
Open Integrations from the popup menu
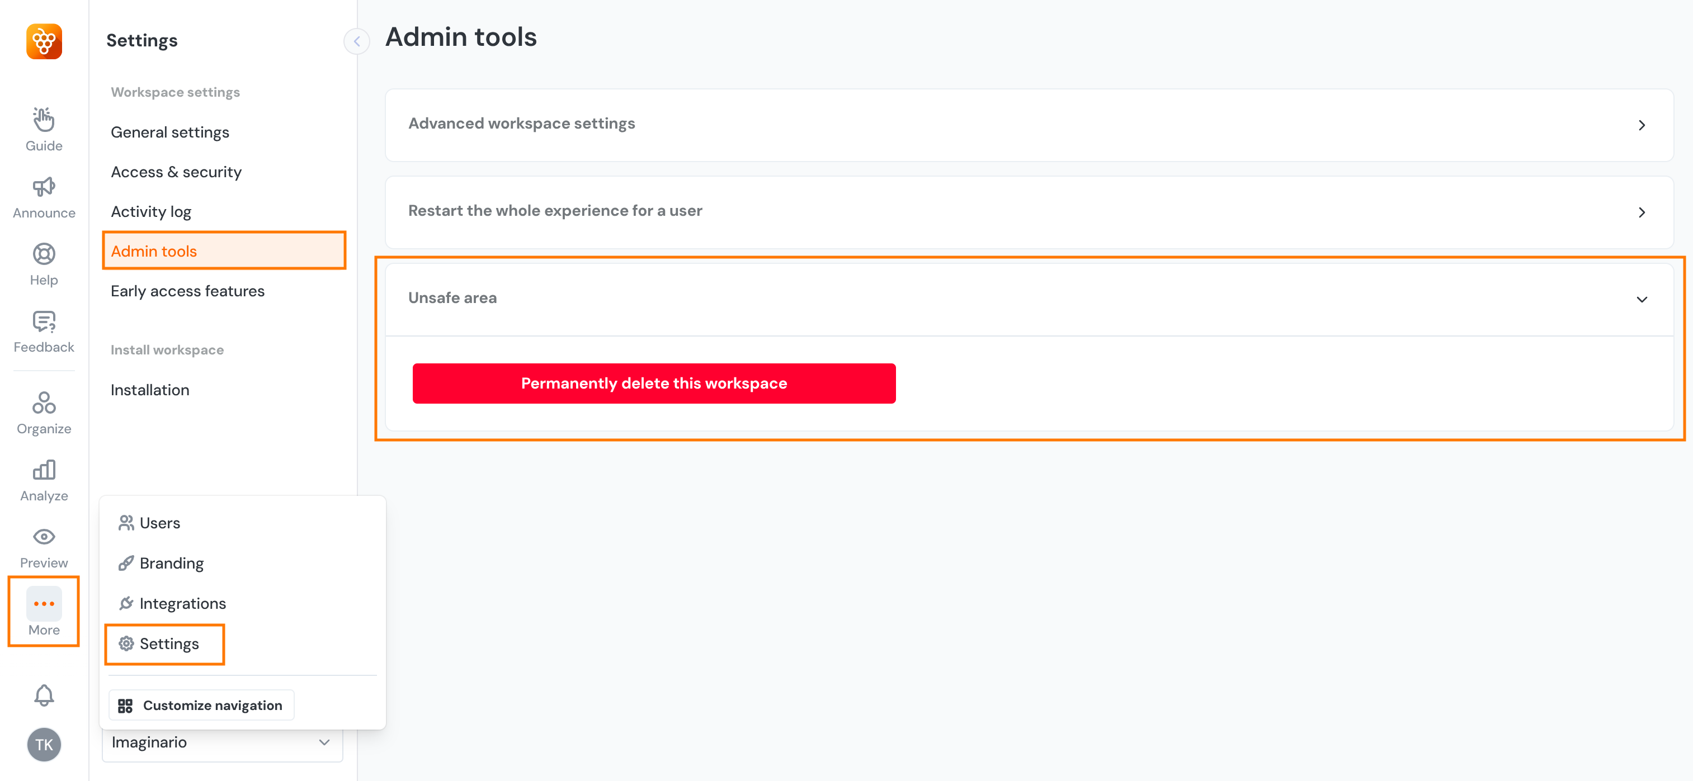click(182, 603)
